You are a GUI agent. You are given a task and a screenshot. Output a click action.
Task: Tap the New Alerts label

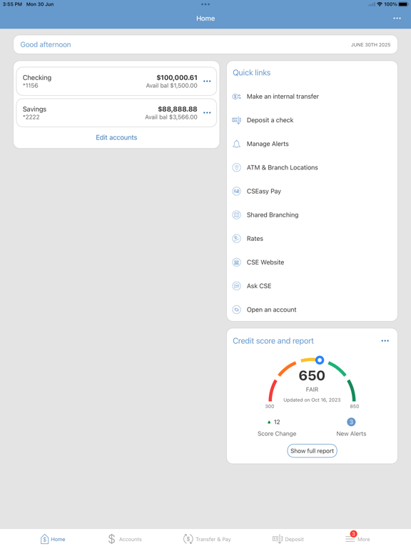pos(351,433)
